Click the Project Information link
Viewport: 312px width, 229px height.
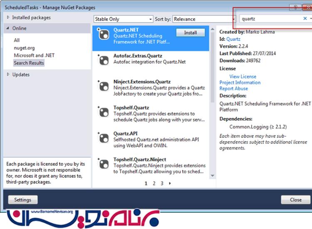(x=240, y=82)
